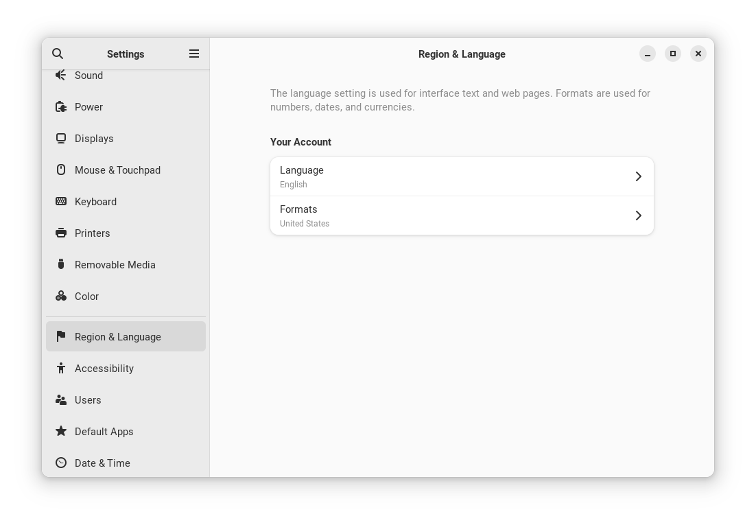Click the 'Settings' sidebar title
The image size is (756, 523).
click(126, 54)
